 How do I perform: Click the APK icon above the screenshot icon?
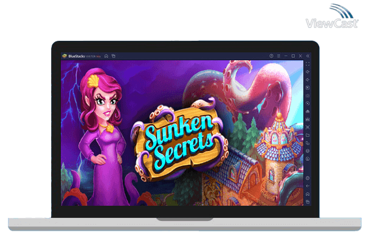(x=308, y=119)
